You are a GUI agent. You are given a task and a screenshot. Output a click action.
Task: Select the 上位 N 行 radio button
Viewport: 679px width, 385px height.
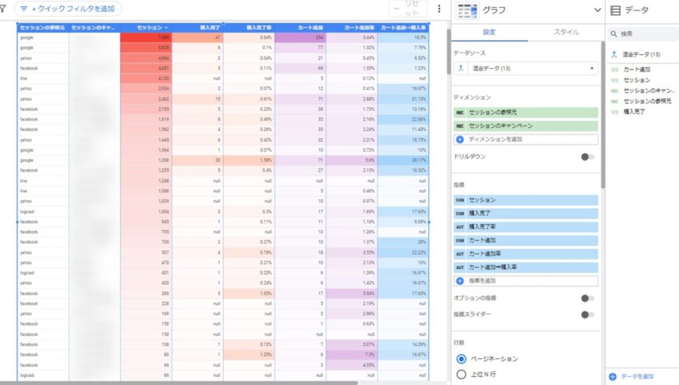pyautogui.click(x=462, y=375)
